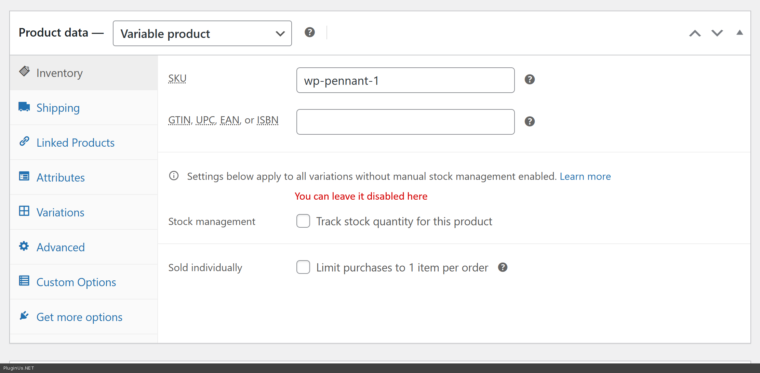
Task: Open the Custom Options tab
Action: (x=76, y=282)
